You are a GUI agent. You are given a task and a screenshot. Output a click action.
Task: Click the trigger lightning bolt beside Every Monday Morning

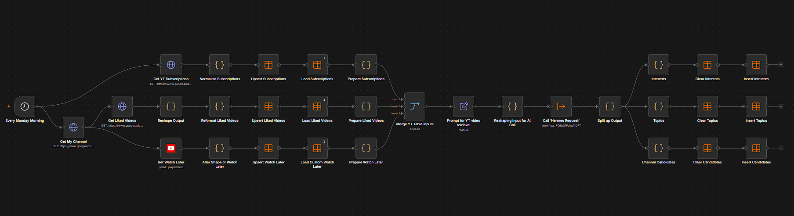[9, 106]
